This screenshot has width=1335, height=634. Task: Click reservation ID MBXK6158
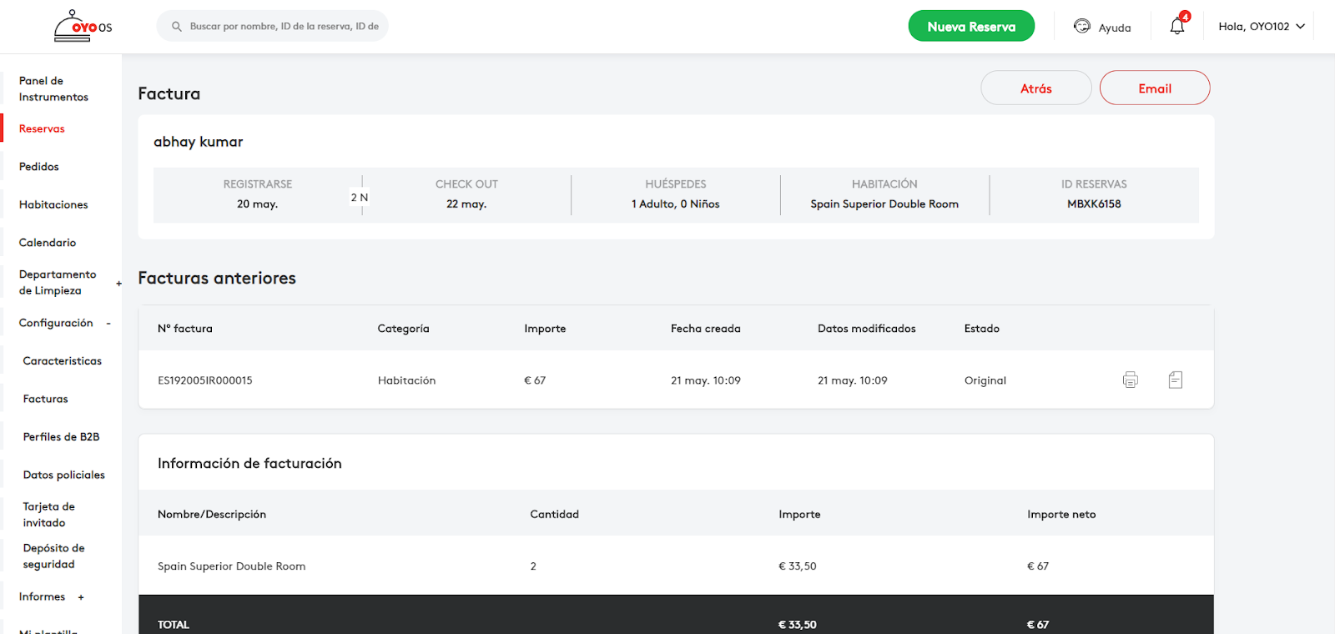[x=1094, y=204]
